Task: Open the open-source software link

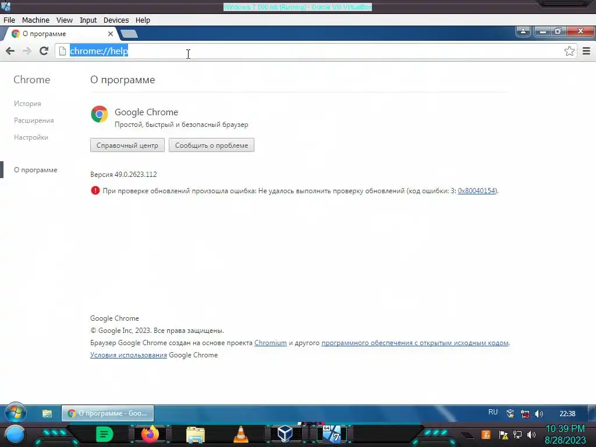Action: [414, 343]
